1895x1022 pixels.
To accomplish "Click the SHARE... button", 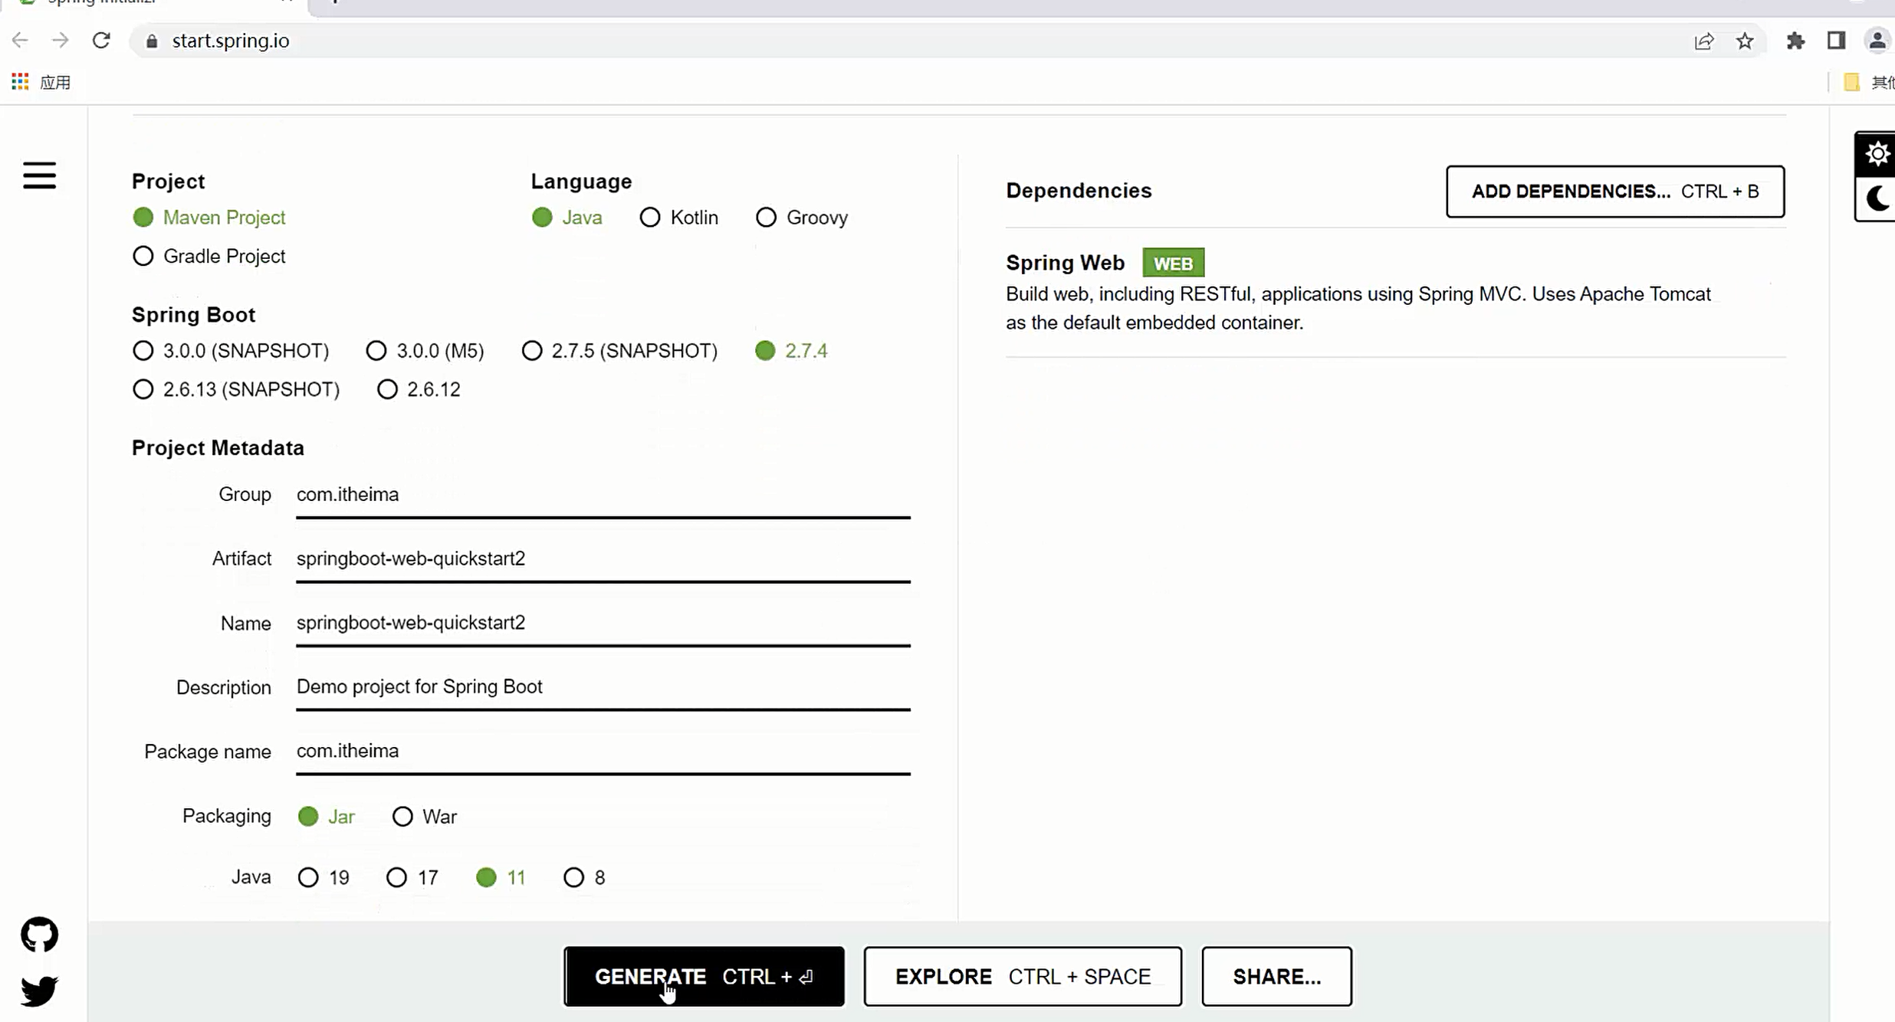I will [1276, 976].
